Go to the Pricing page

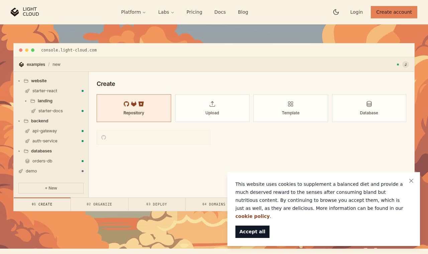click(x=194, y=12)
